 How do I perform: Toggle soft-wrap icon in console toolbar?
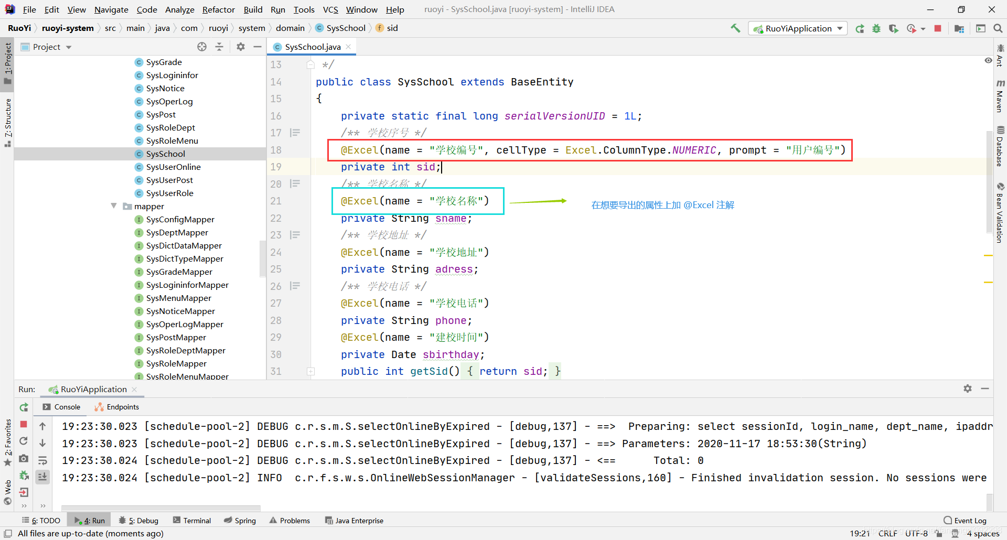click(42, 460)
